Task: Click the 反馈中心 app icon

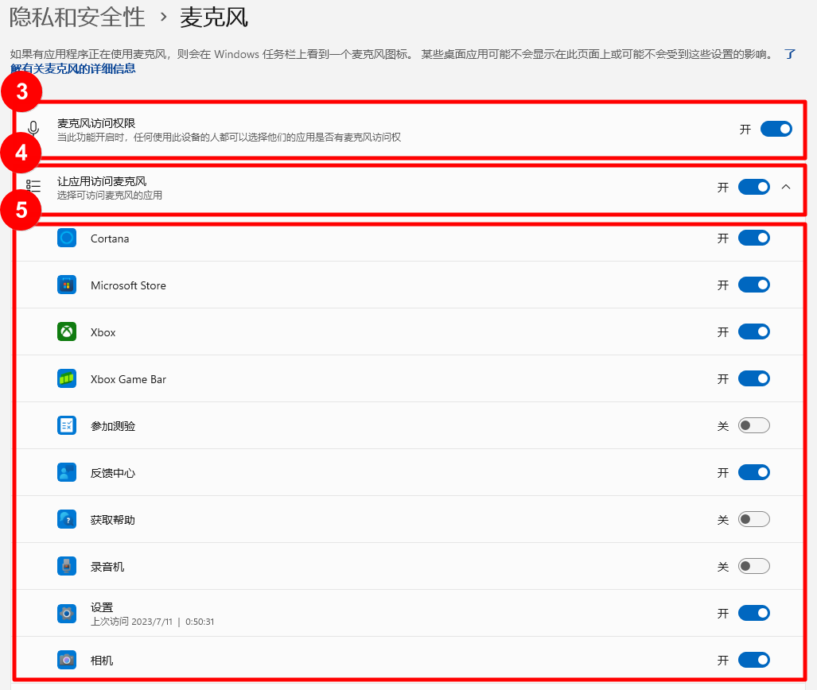Action: (x=67, y=472)
